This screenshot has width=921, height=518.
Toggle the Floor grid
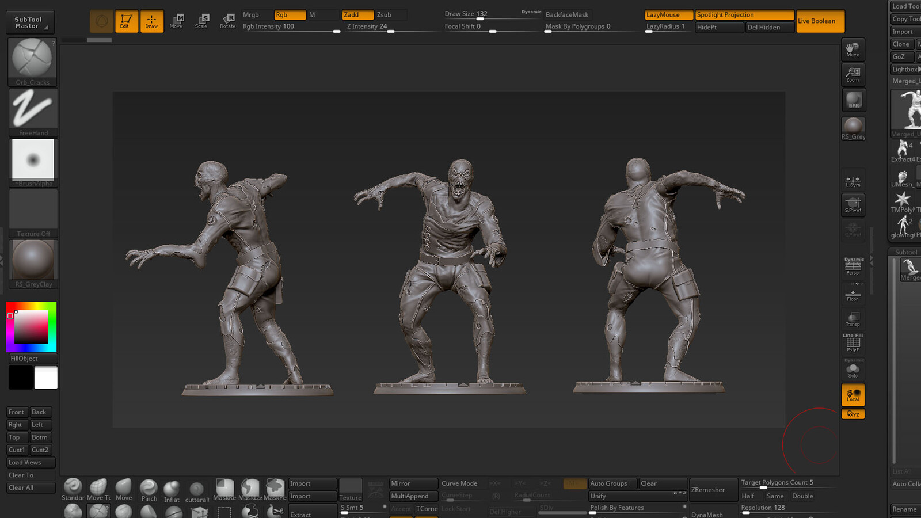tap(853, 294)
